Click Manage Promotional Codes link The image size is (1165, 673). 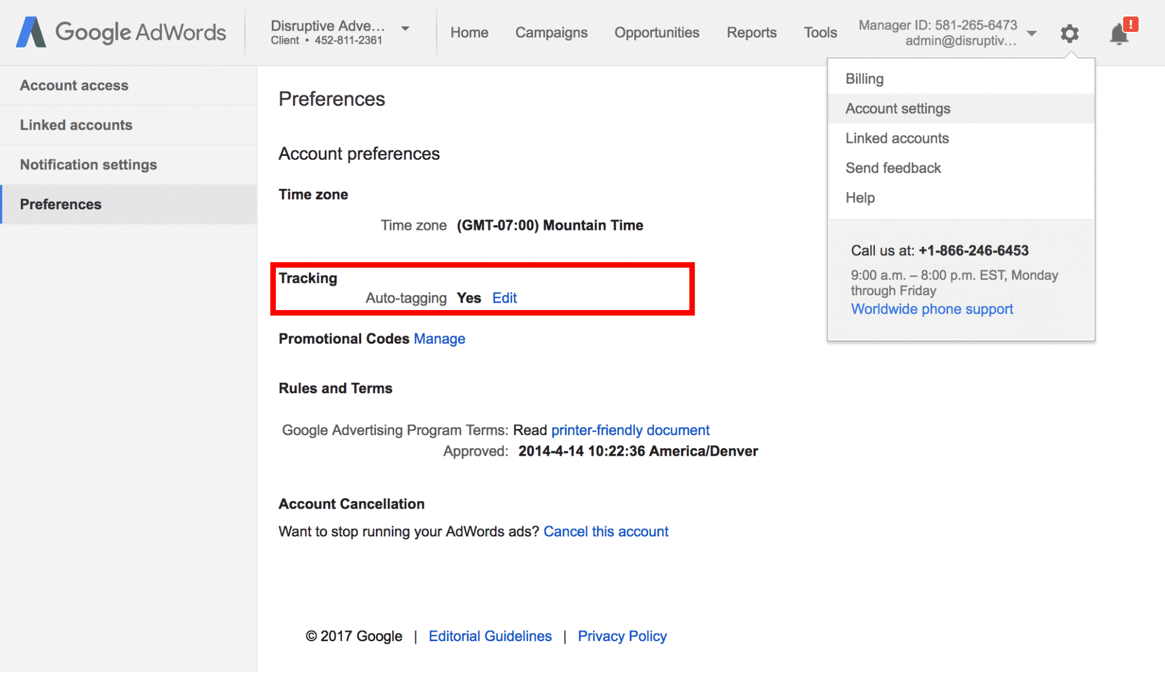point(439,338)
